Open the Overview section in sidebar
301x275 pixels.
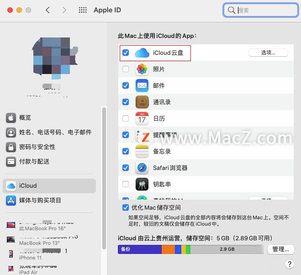25,118
